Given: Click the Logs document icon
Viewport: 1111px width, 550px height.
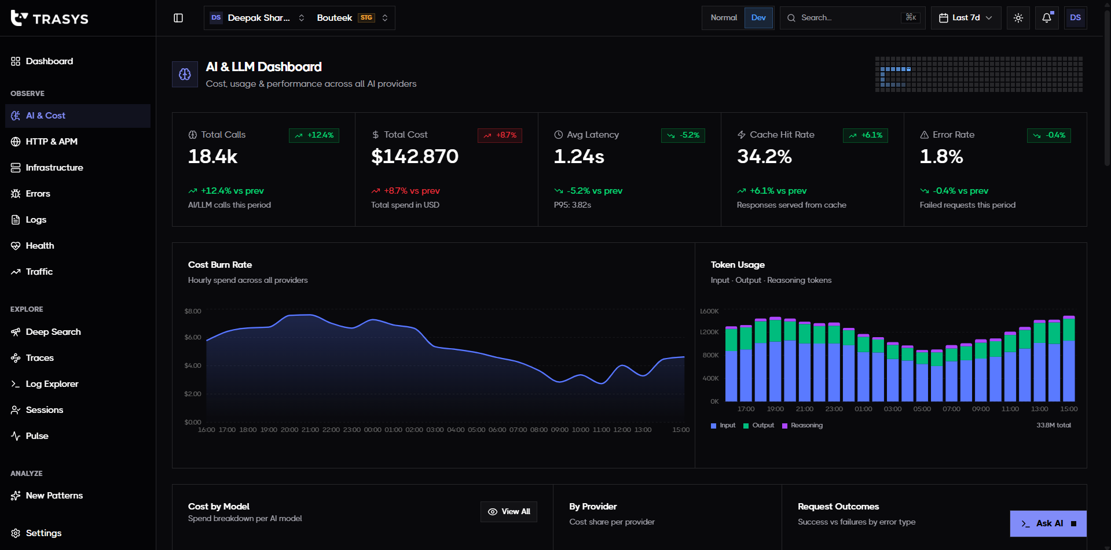Looking at the screenshot, I should point(16,220).
